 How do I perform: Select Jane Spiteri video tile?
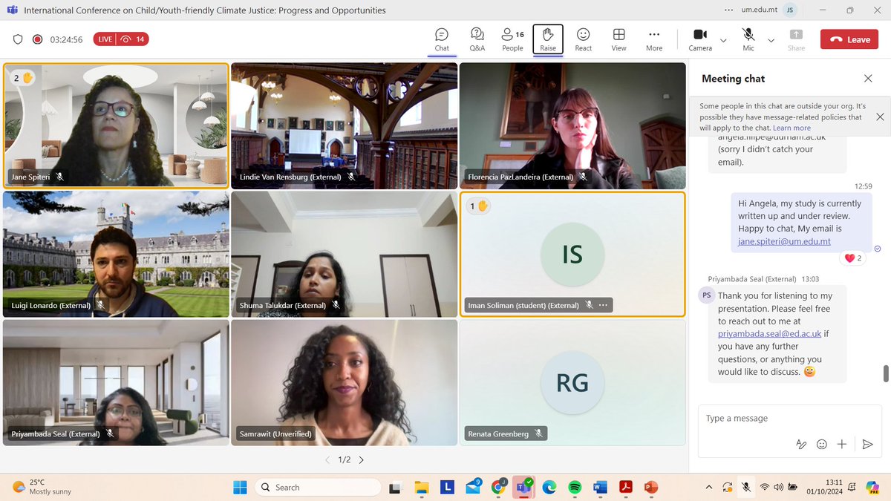pos(116,125)
